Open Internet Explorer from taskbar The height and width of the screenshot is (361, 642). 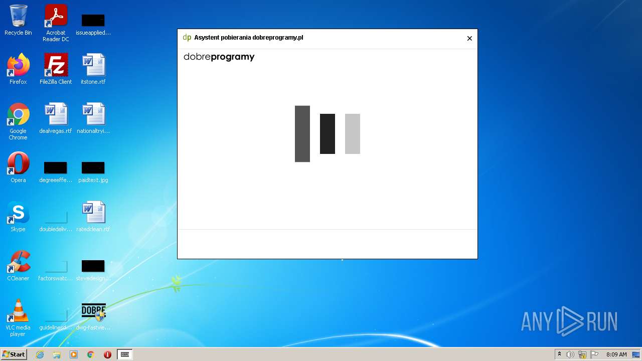click(x=40, y=354)
